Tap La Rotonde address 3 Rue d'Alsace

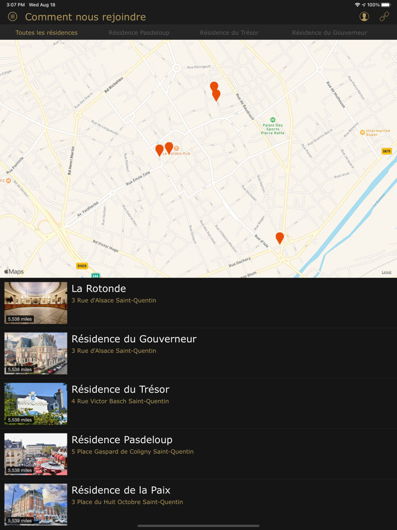point(114,300)
